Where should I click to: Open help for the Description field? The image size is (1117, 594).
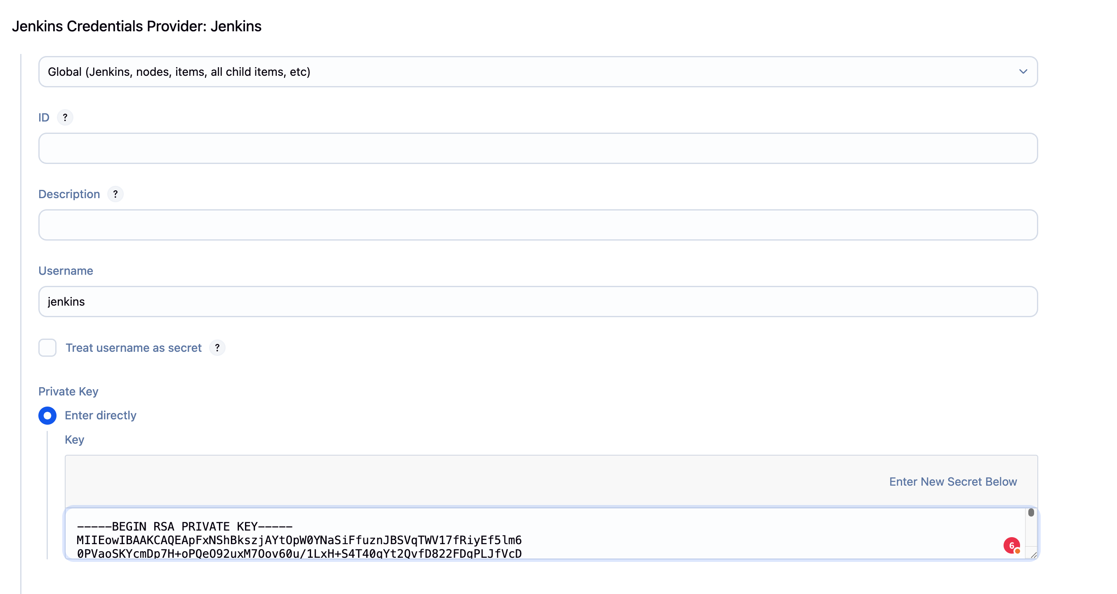coord(115,194)
